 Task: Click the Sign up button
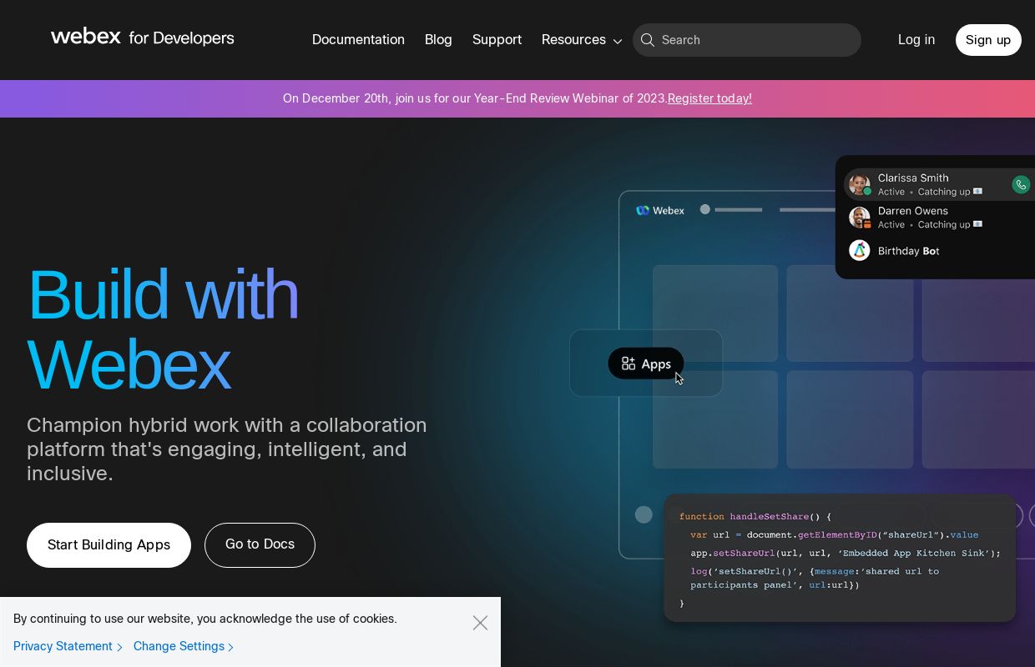pyautogui.click(x=988, y=40)
